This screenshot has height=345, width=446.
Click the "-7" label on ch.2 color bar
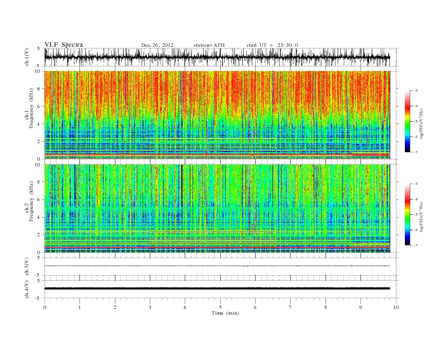(x=415, y=245)
